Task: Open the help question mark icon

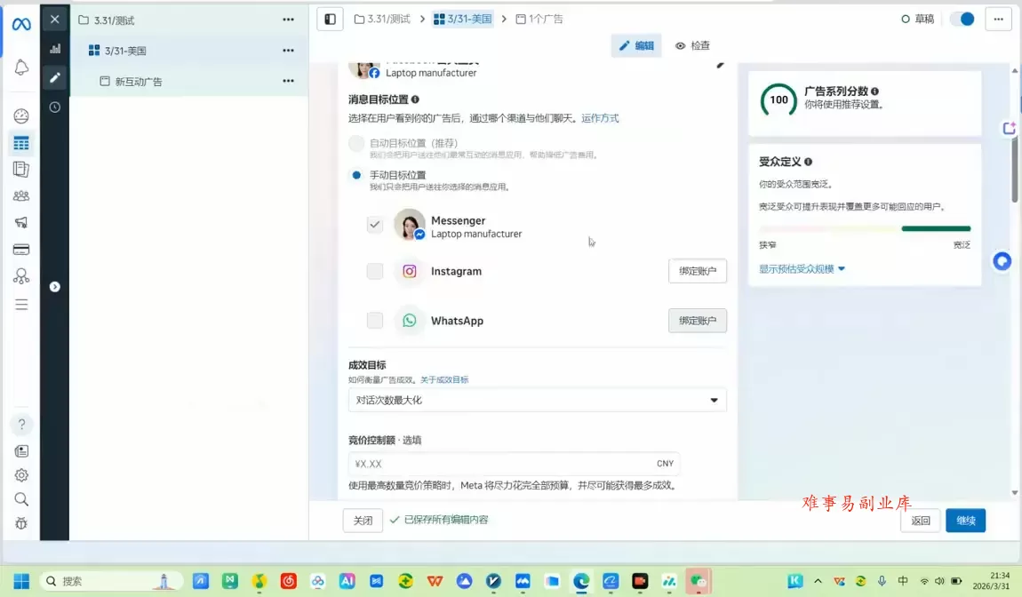Action: point(21,425)
